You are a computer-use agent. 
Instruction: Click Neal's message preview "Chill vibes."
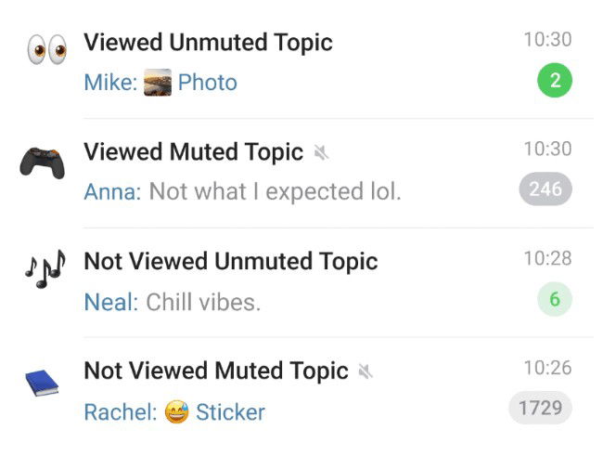tap(203, 302)
